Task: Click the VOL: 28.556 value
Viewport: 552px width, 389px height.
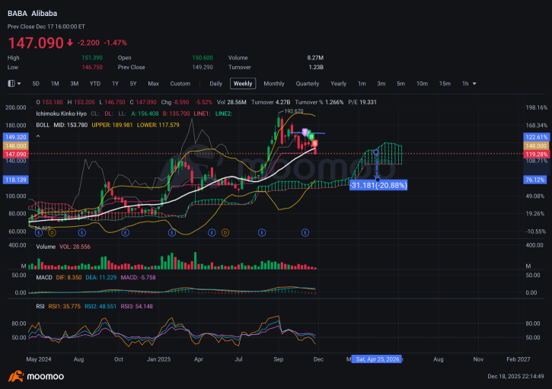Action: click(75, 247)
